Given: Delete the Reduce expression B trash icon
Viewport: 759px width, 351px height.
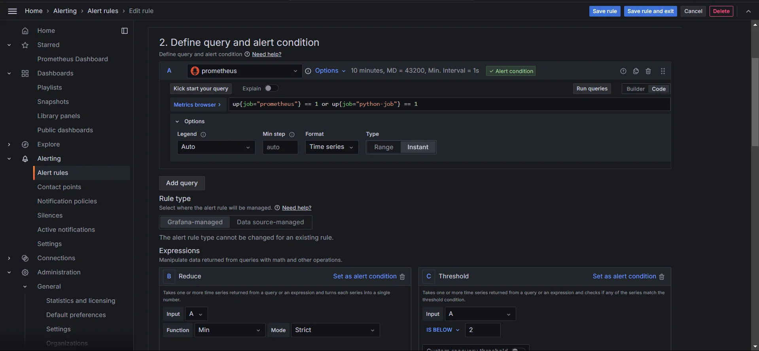Looking at the screenshot, I should pos(402,277).
